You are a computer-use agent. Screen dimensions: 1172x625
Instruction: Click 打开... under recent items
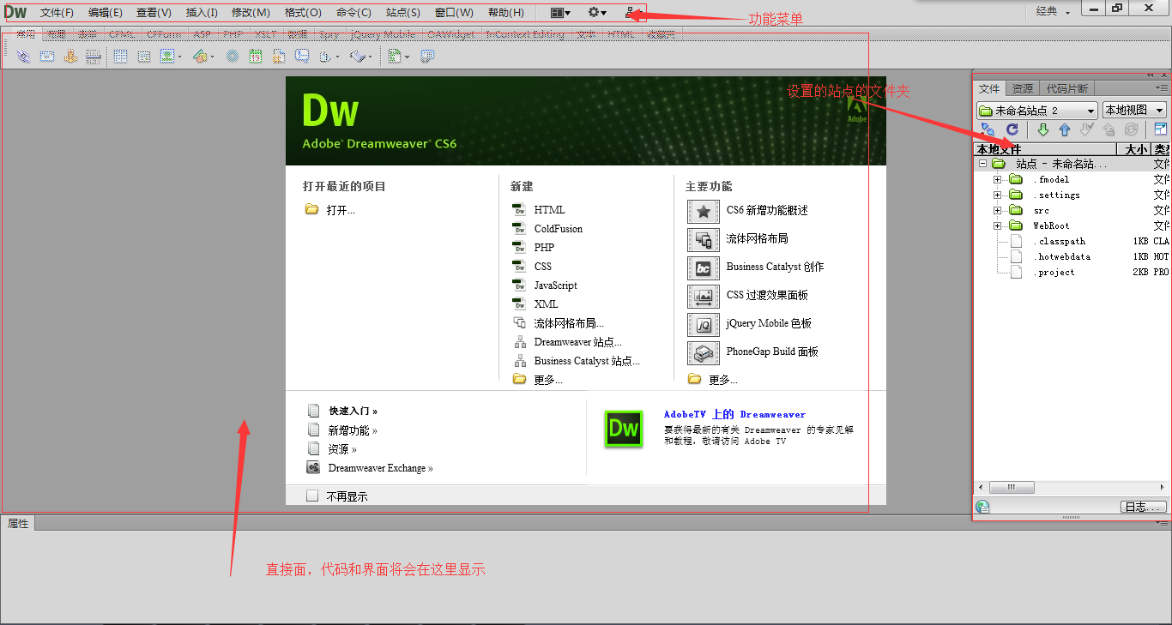point(330,209)
